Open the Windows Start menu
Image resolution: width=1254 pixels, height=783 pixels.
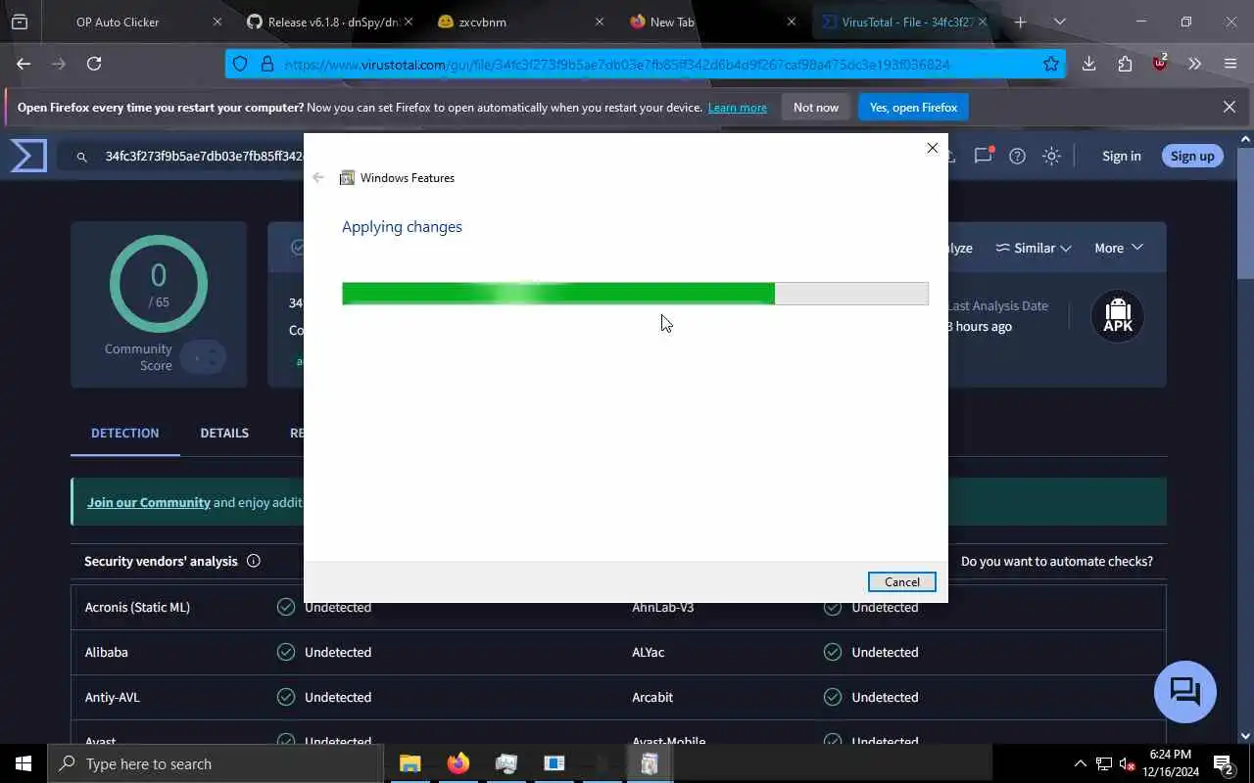pos(24,763)
